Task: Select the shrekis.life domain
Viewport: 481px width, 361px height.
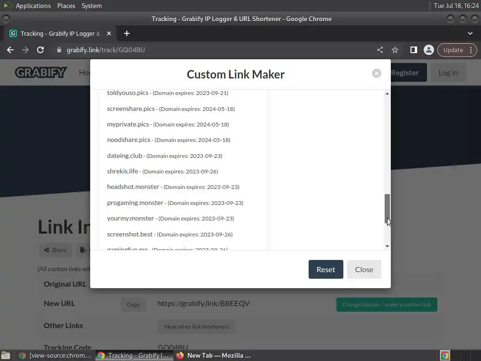Action: pyautogui.click(x=163, y=171)
